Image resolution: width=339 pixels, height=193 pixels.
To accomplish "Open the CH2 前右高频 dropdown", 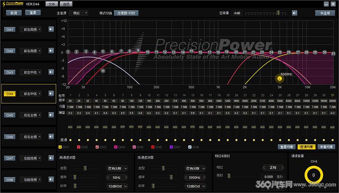I will 31,51.
